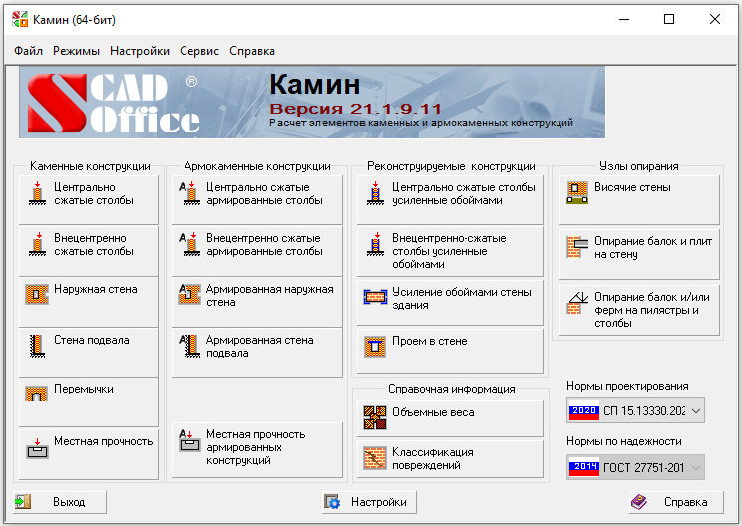Click the Армированная наружная стена icon
Screen dimensions: 742x526
(x=188, y=294)
